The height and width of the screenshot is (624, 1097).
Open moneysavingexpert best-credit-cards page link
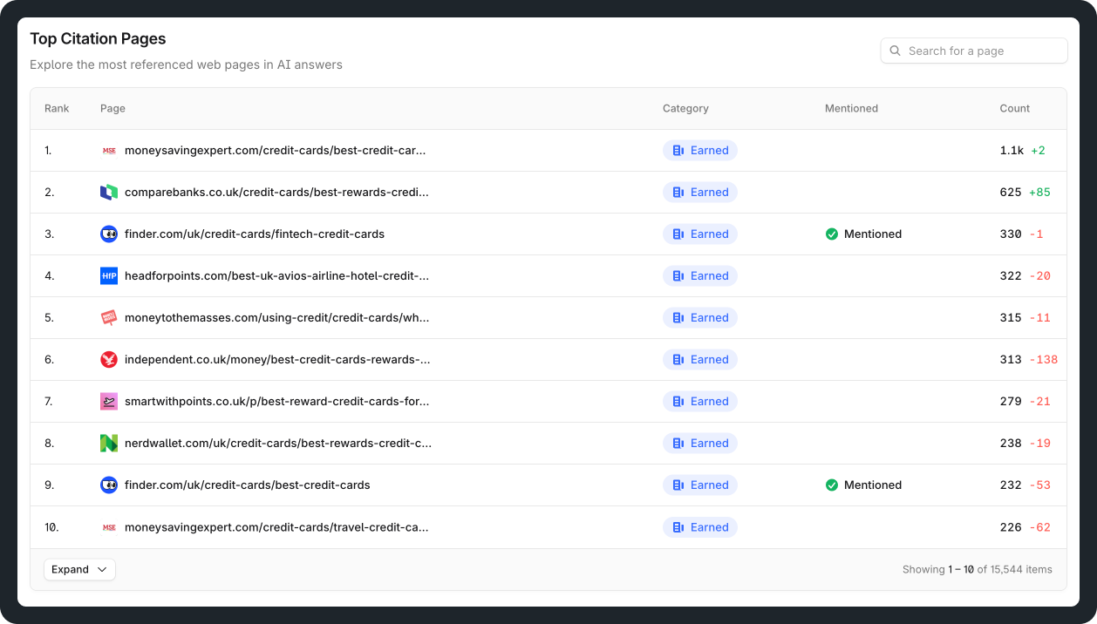tap(276, 151)
